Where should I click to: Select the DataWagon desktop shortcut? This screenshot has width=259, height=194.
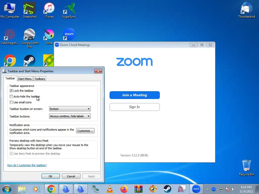tap(10, 36)
